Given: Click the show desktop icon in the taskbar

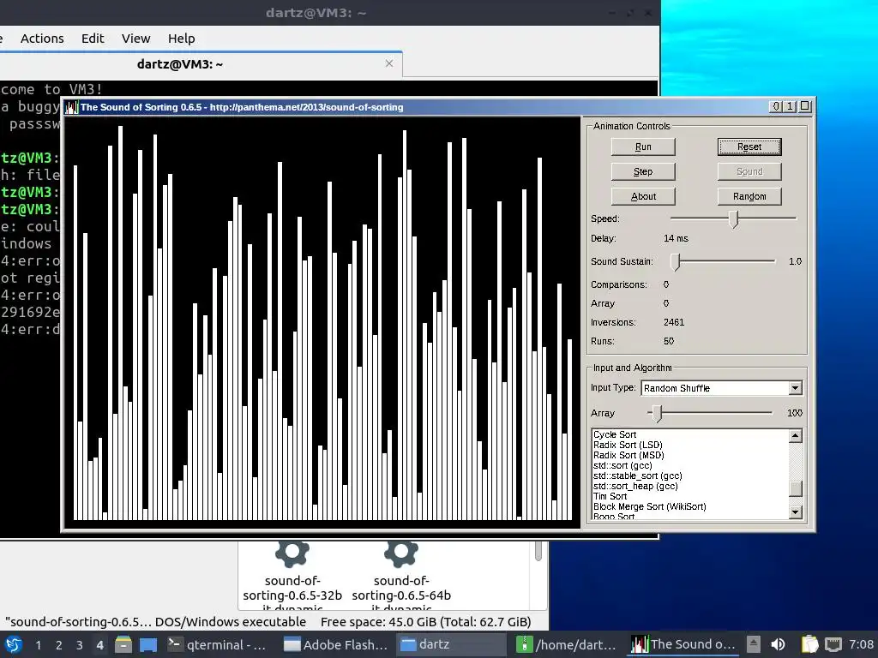Looking at the screenshot, I should coord(148,644).
